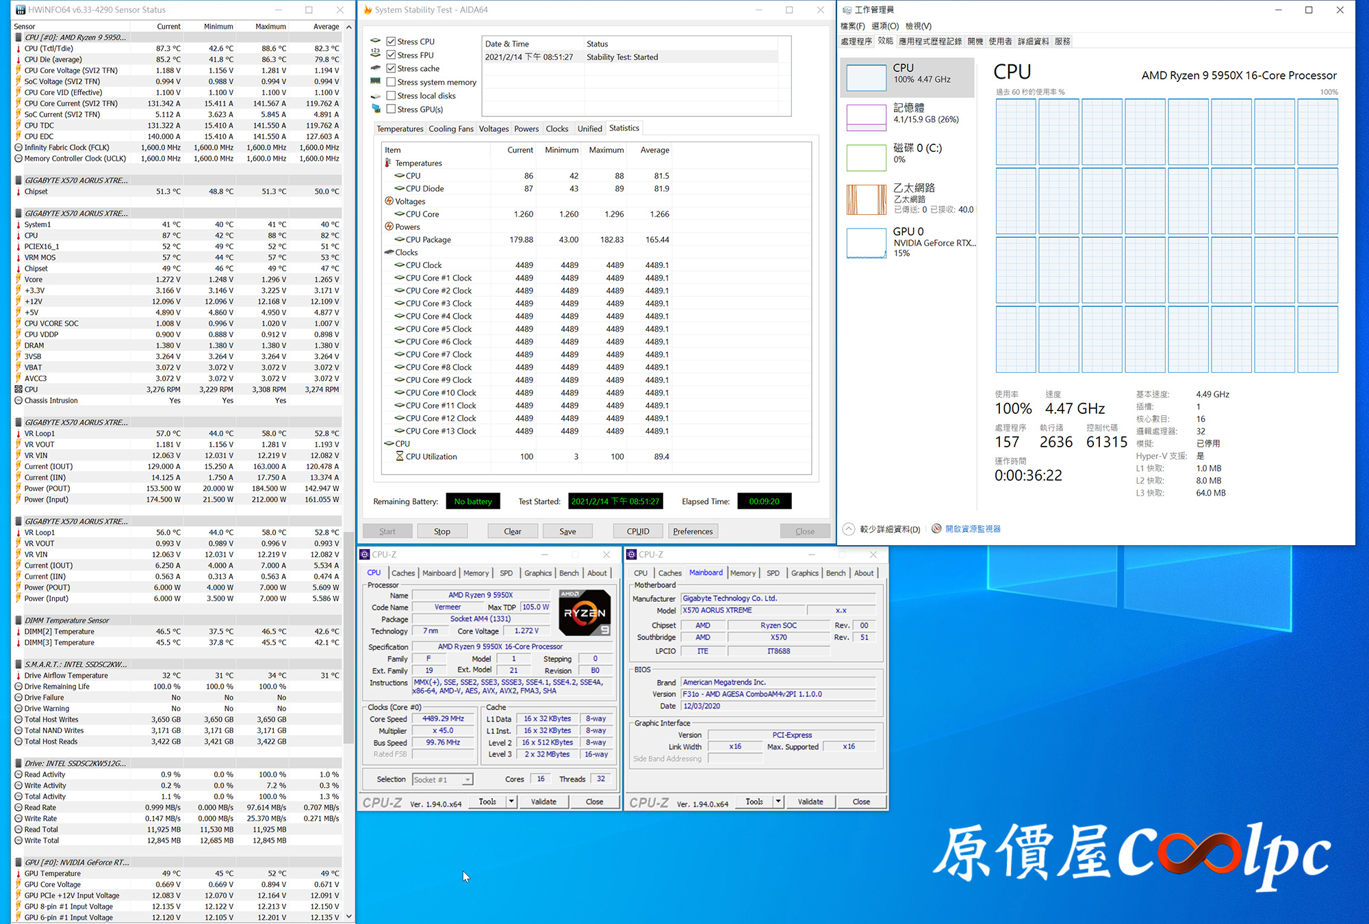Click Temperatures group icon in statistics list
Viewport: 1369px width, 924px height.
point(388,163)
